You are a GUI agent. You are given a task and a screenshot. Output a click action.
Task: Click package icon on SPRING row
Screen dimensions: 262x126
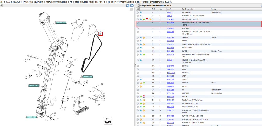pyautogui.click(x=144, y=38)
